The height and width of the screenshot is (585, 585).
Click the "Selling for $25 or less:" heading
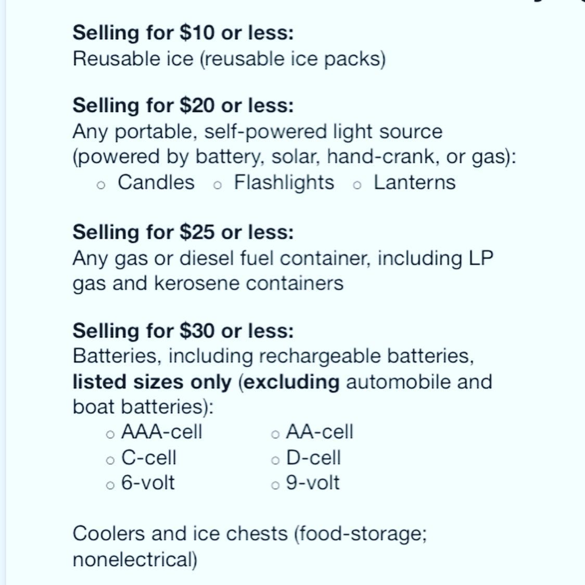point(183,232)
